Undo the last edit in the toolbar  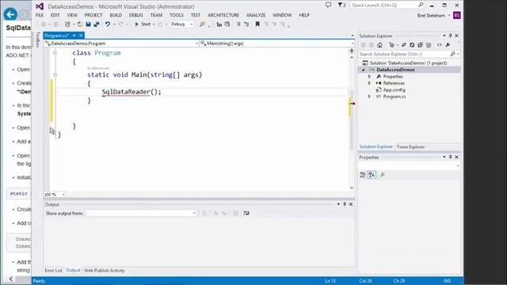(108, 25)
